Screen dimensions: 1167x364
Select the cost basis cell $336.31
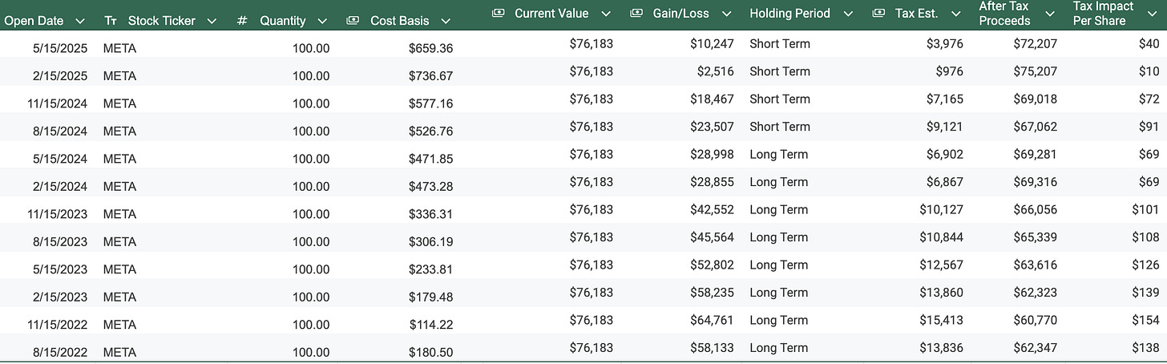coord(430,214)
